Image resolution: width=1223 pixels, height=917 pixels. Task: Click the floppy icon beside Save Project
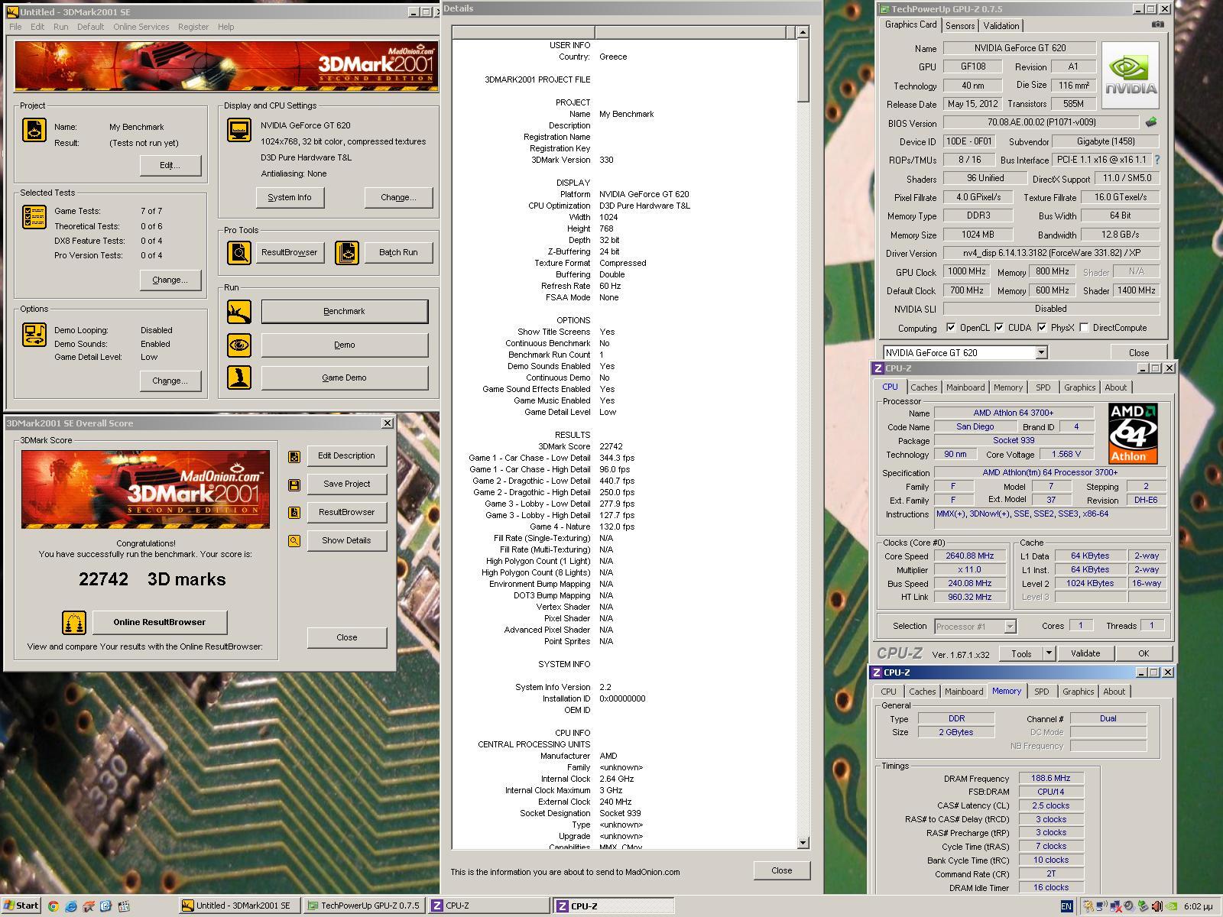pyautogui.click(x=294, y=484)
